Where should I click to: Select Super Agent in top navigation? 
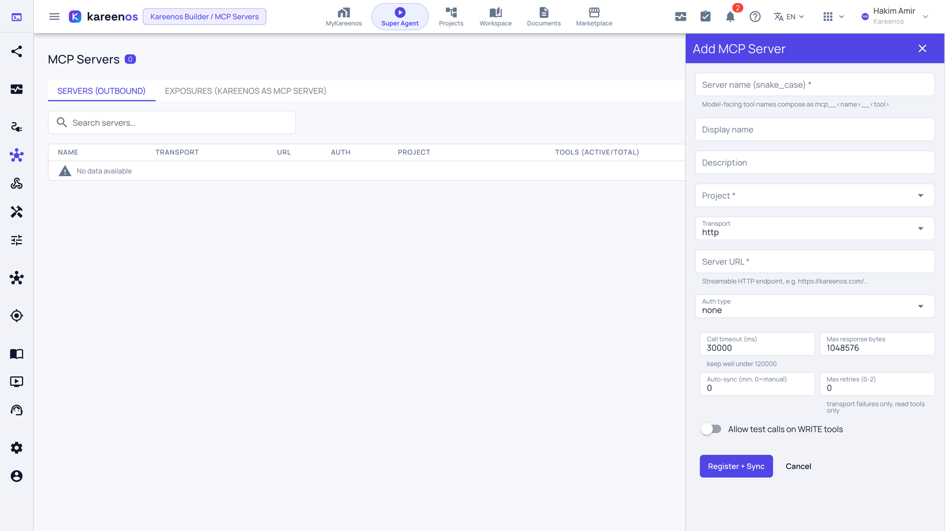tap(400, 17)
